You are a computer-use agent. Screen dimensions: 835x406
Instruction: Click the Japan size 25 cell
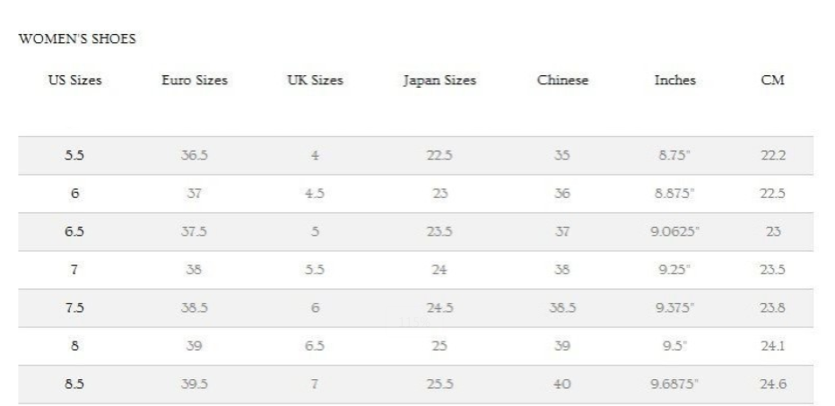point(439,347)
